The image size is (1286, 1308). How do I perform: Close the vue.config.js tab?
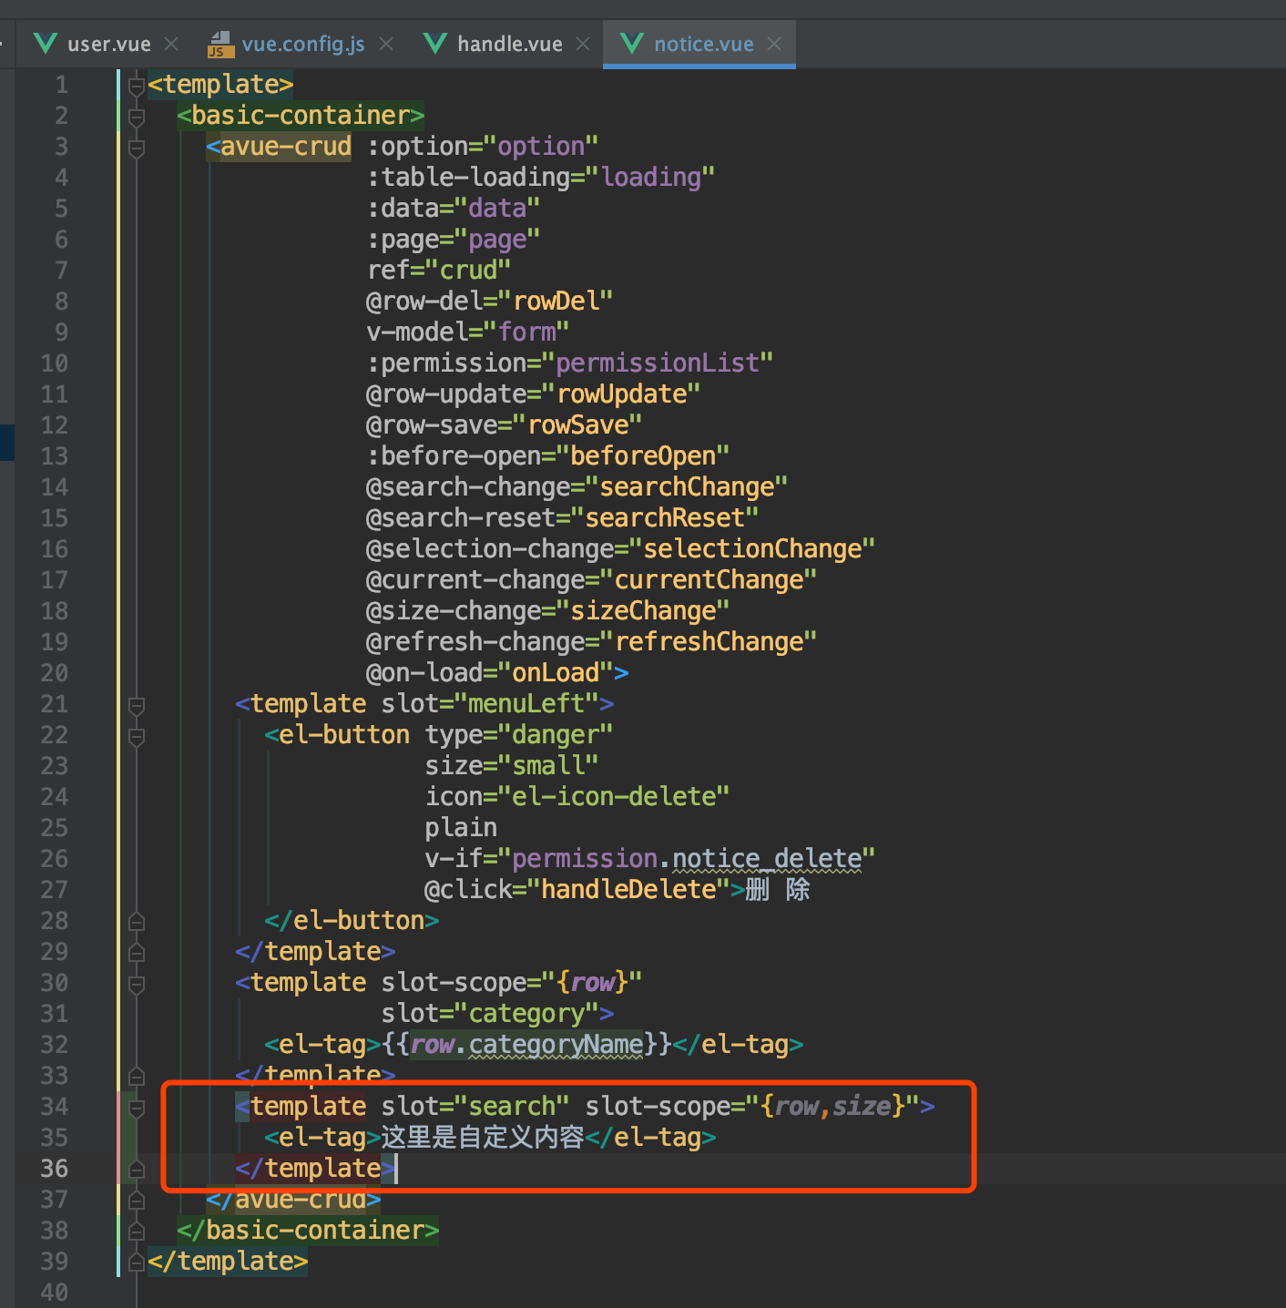click(x=386, y=44)
